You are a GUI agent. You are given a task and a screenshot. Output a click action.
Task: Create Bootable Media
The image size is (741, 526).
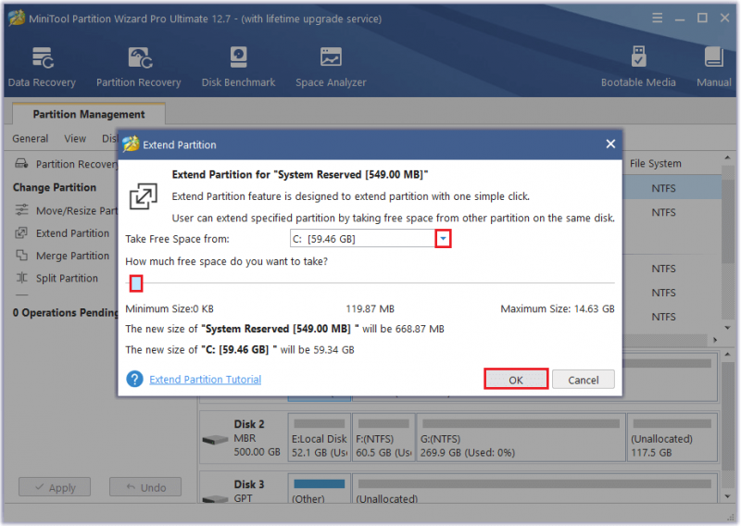(638, 67)
